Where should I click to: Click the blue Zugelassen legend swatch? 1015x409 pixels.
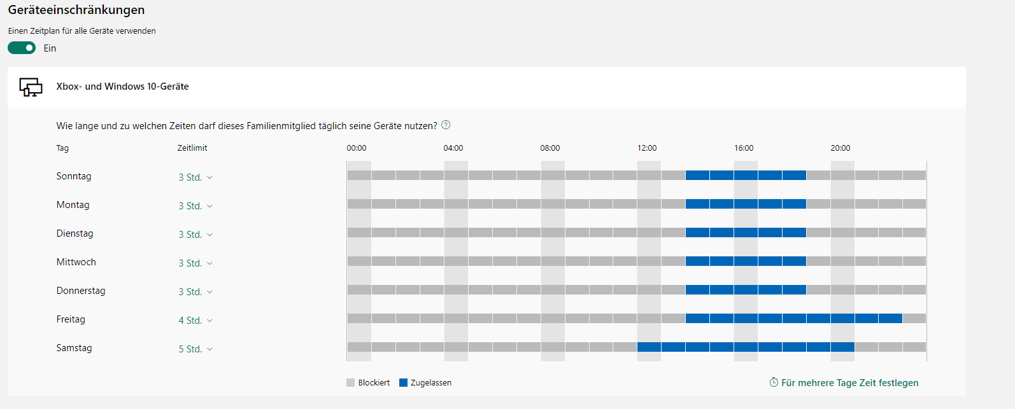click(x=403, y=382)
